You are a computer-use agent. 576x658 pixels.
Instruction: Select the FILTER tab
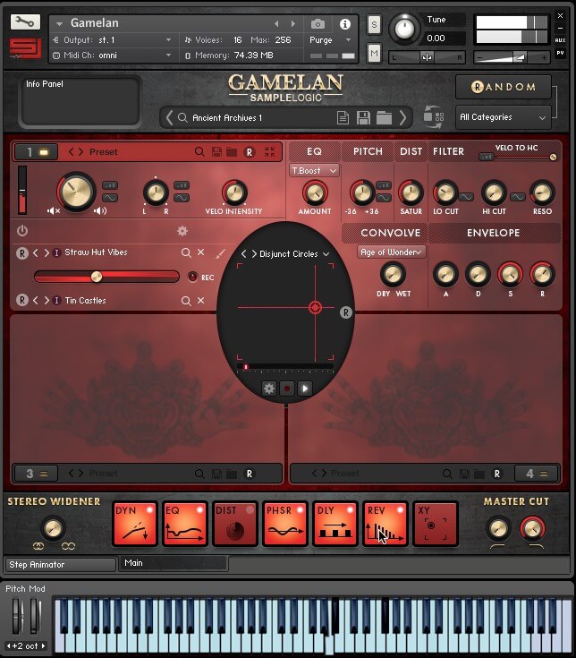448,151
